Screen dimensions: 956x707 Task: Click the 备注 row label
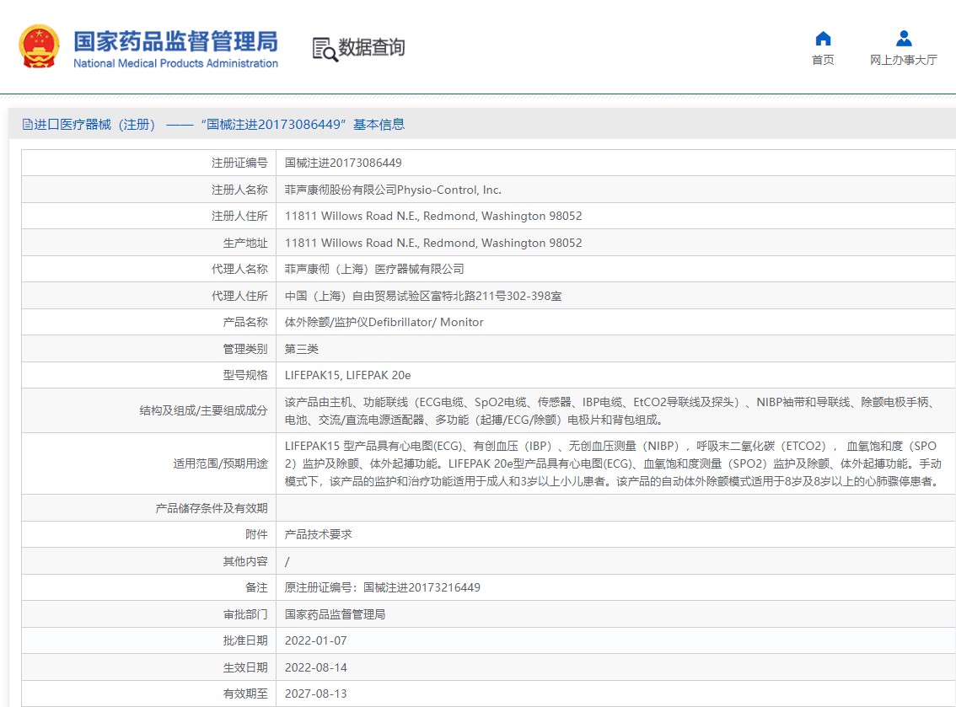click(x=256, y=587)
